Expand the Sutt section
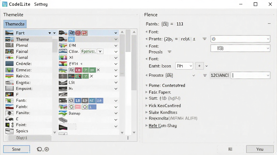This screenshot has height=155, width=277. 146,98
